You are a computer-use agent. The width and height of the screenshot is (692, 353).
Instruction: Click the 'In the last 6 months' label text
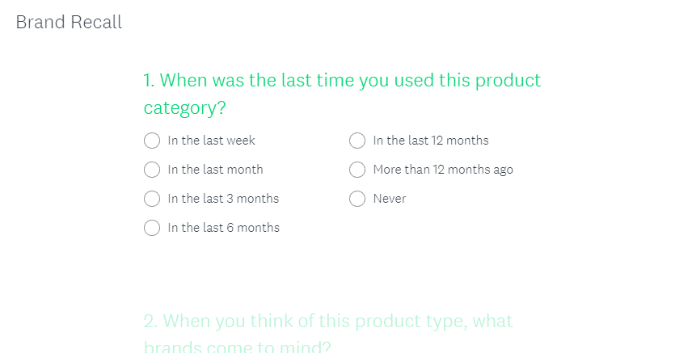tap(223, 228)
